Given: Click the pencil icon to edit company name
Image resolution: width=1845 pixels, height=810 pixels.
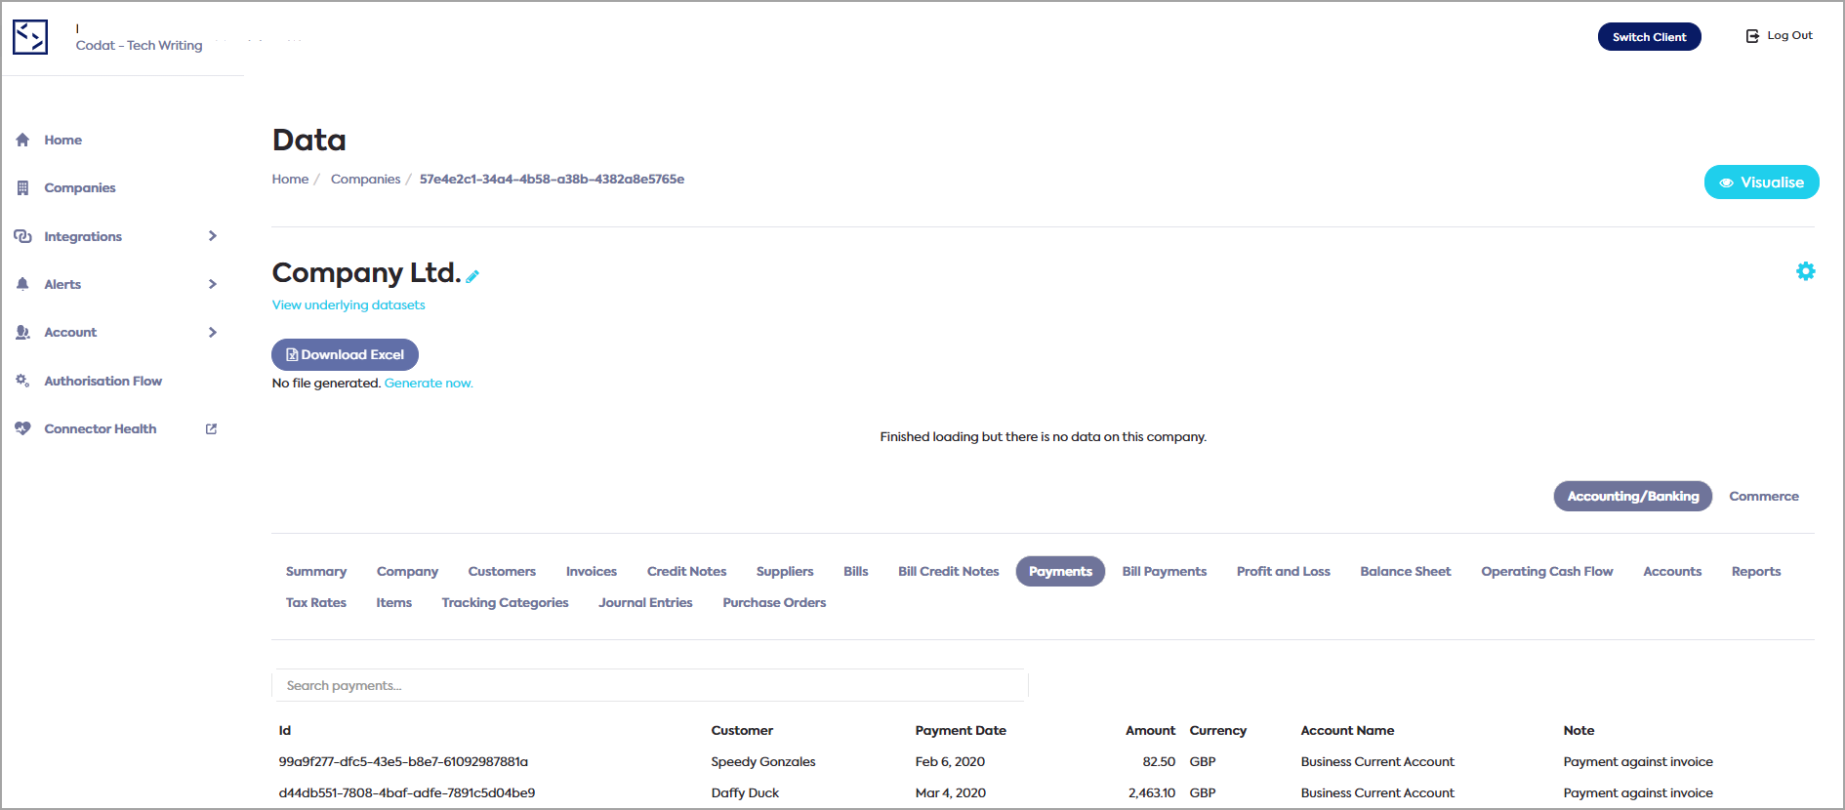Looking at the screenshot, I should 472,276.
